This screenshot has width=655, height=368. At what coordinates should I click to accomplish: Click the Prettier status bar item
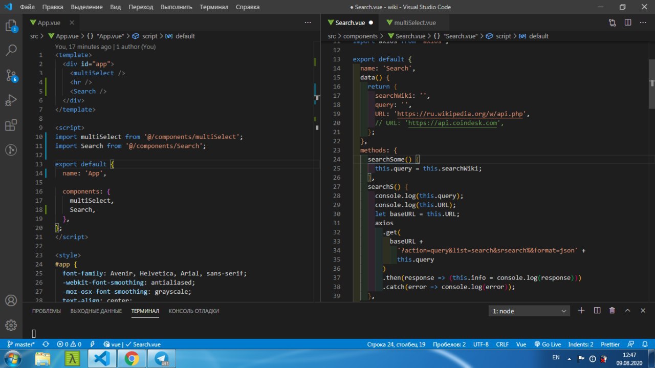[x=610, y=344]
